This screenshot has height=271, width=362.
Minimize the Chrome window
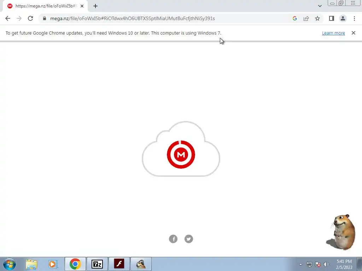pos(332,3)
